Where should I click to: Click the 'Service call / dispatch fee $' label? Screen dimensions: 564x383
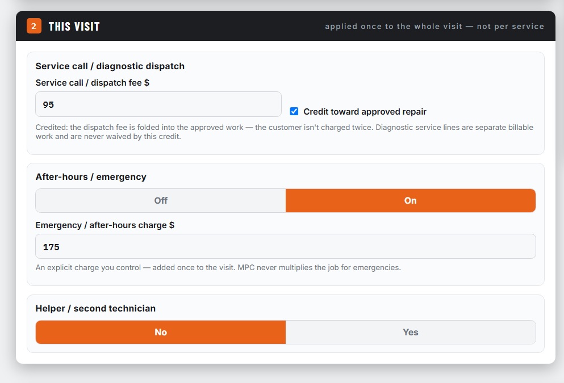coord(93,83)
